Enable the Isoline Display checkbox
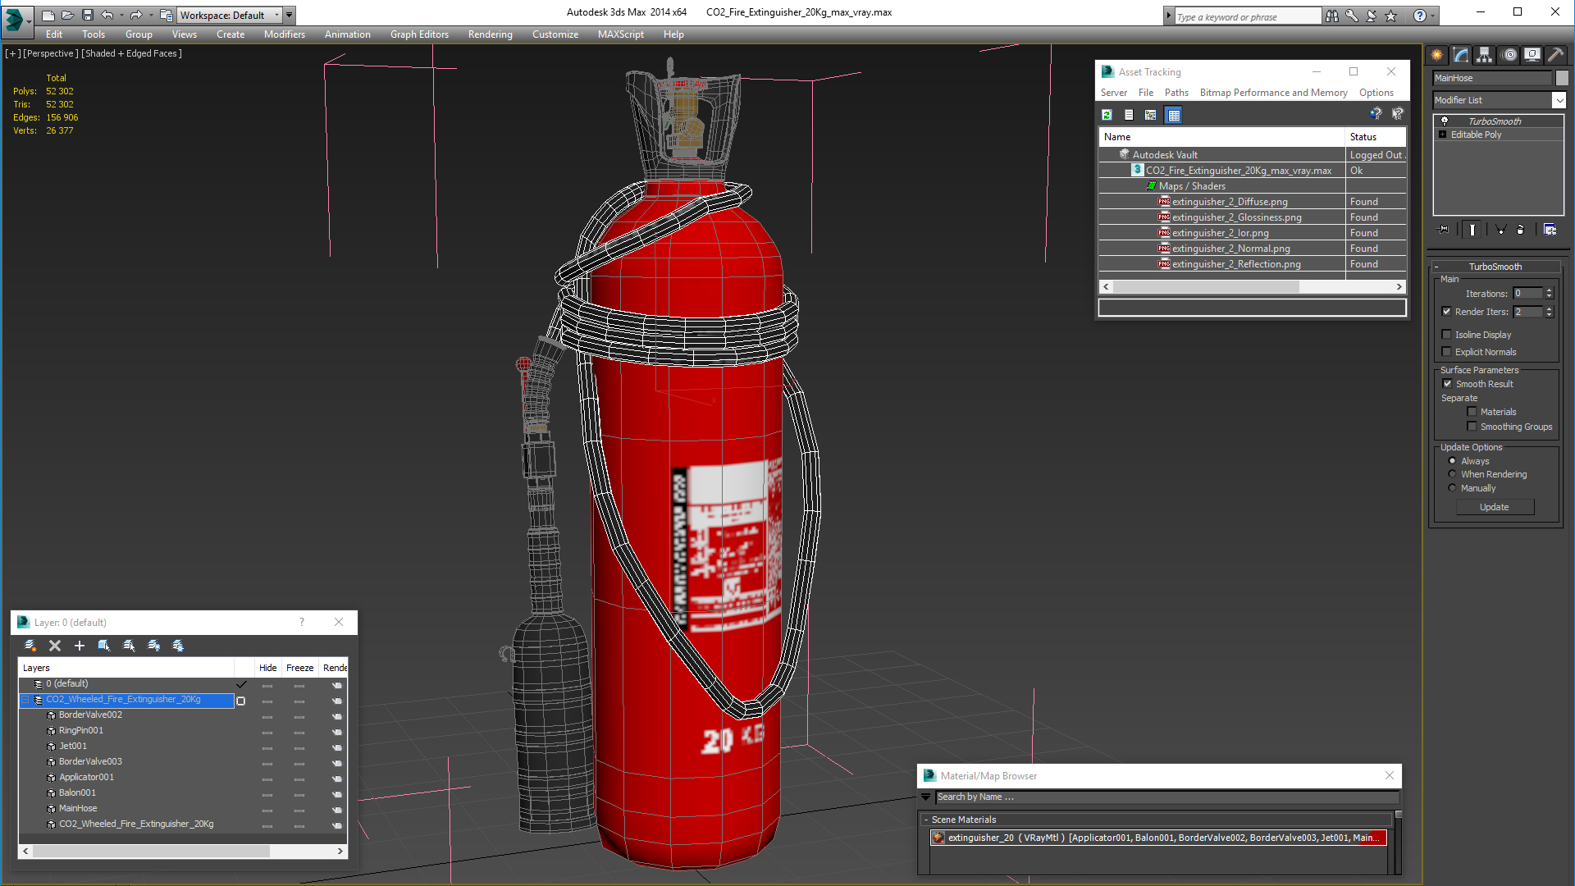Screen dimensions: 1575x886 1447,335
